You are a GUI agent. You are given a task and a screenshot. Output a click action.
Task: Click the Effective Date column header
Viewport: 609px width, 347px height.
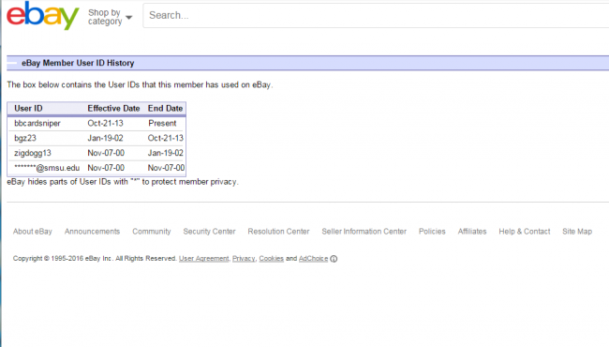(113, 109)
